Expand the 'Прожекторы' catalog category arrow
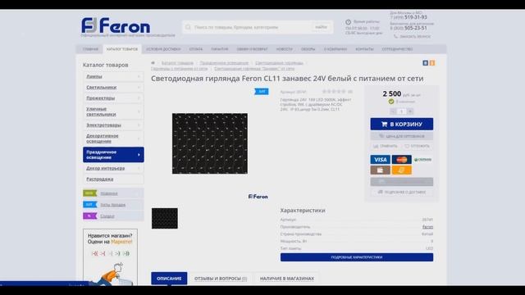525x295 pixels. (139, 98)
